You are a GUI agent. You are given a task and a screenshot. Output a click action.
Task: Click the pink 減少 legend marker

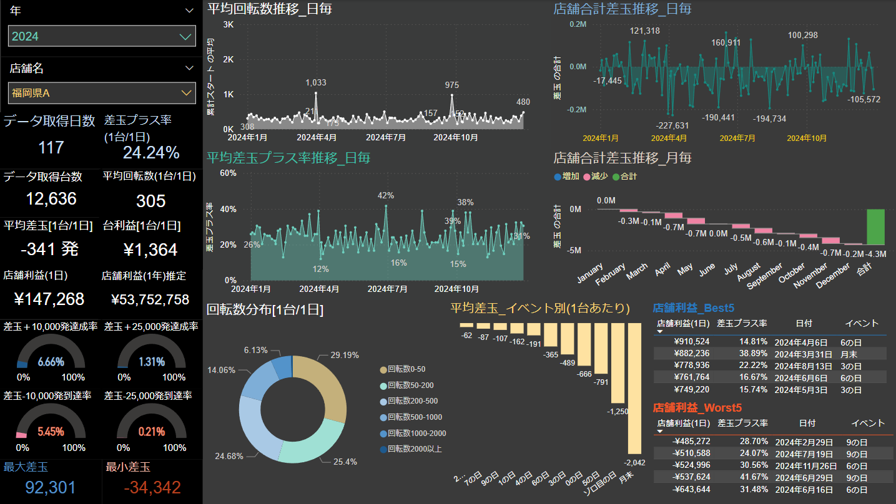tap(586, 177)
